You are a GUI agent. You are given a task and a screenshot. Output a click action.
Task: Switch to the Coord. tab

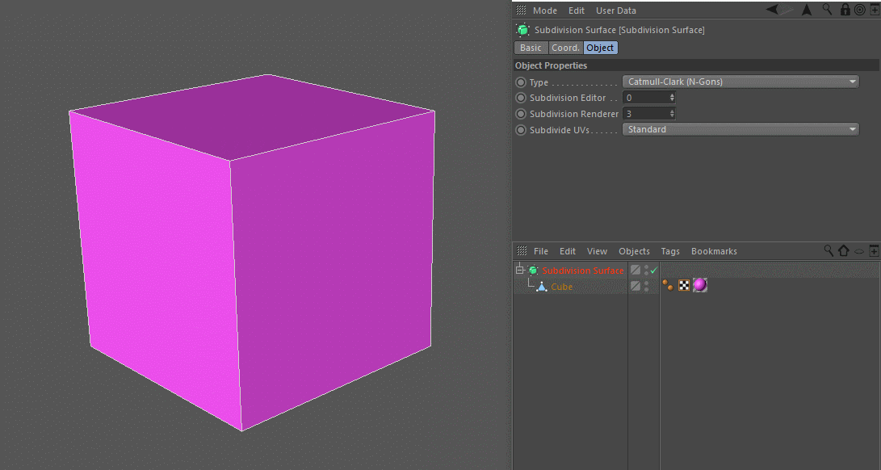tap(565, 48)
